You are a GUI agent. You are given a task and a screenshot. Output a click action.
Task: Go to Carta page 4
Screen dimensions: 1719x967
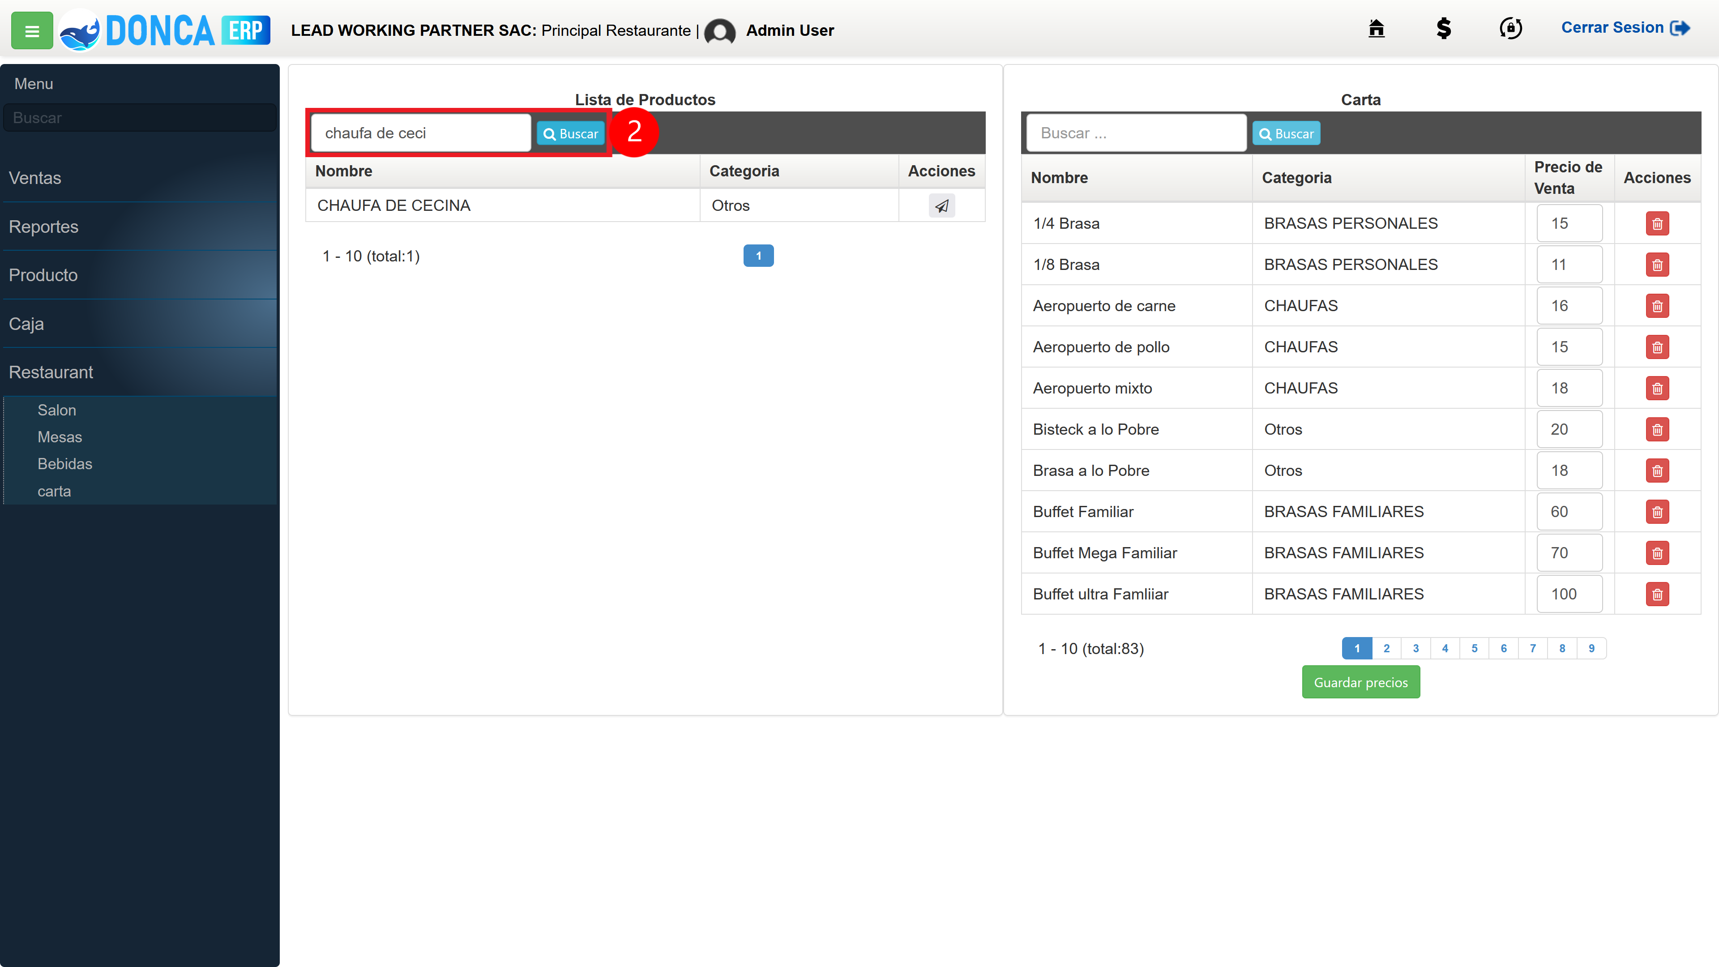point(1445,648)
